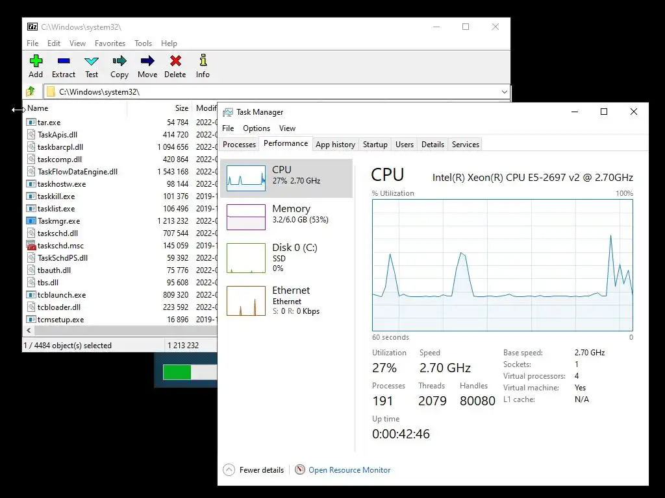This screenshot has height=498, width=665.
Task: Switch to the Details tab
Action: tap(433, 145)
